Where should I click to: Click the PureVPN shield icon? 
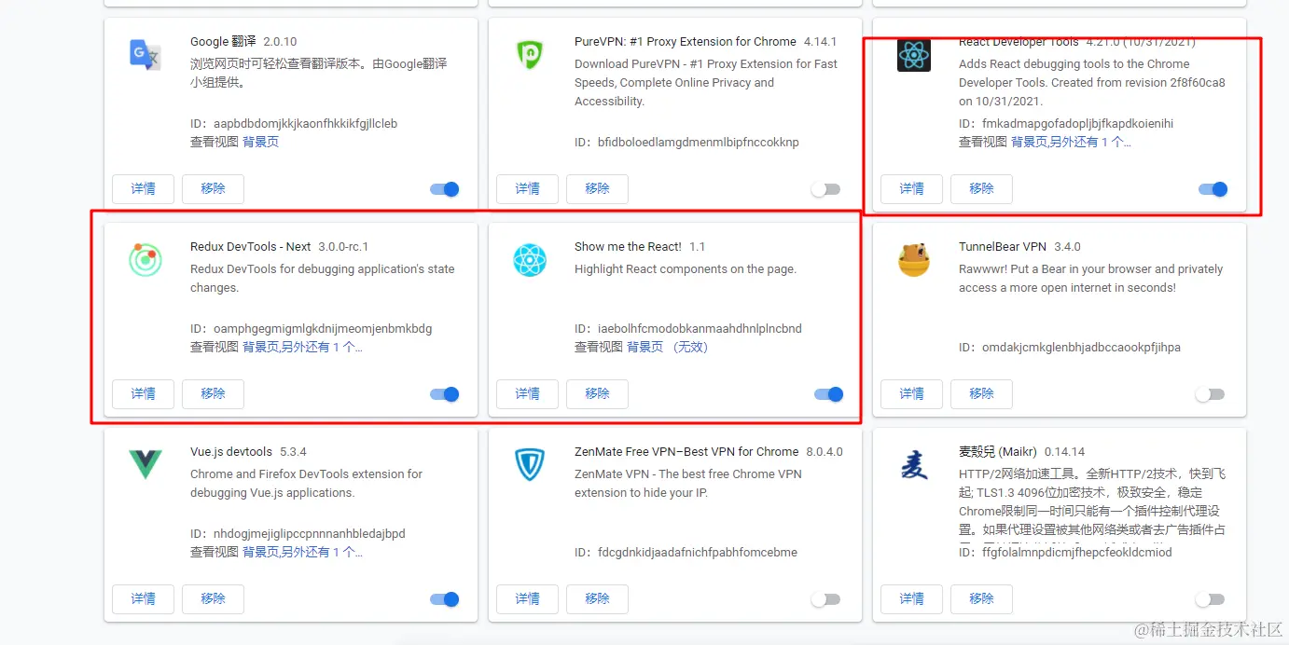530,55
